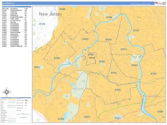Viewport: 167px width, 125px height.
Task: Click ZIP label 07410 on the map
Action: coord(136,31)
